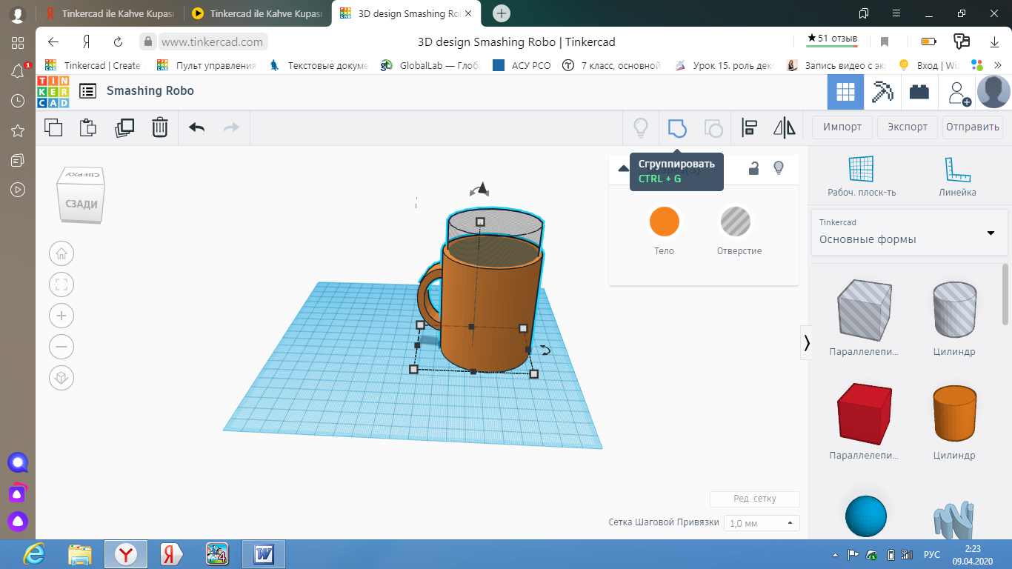This screenshot has height=569, width=1012.
Task: Click the Mirror (flip) tool
Action: click(784, 128)
